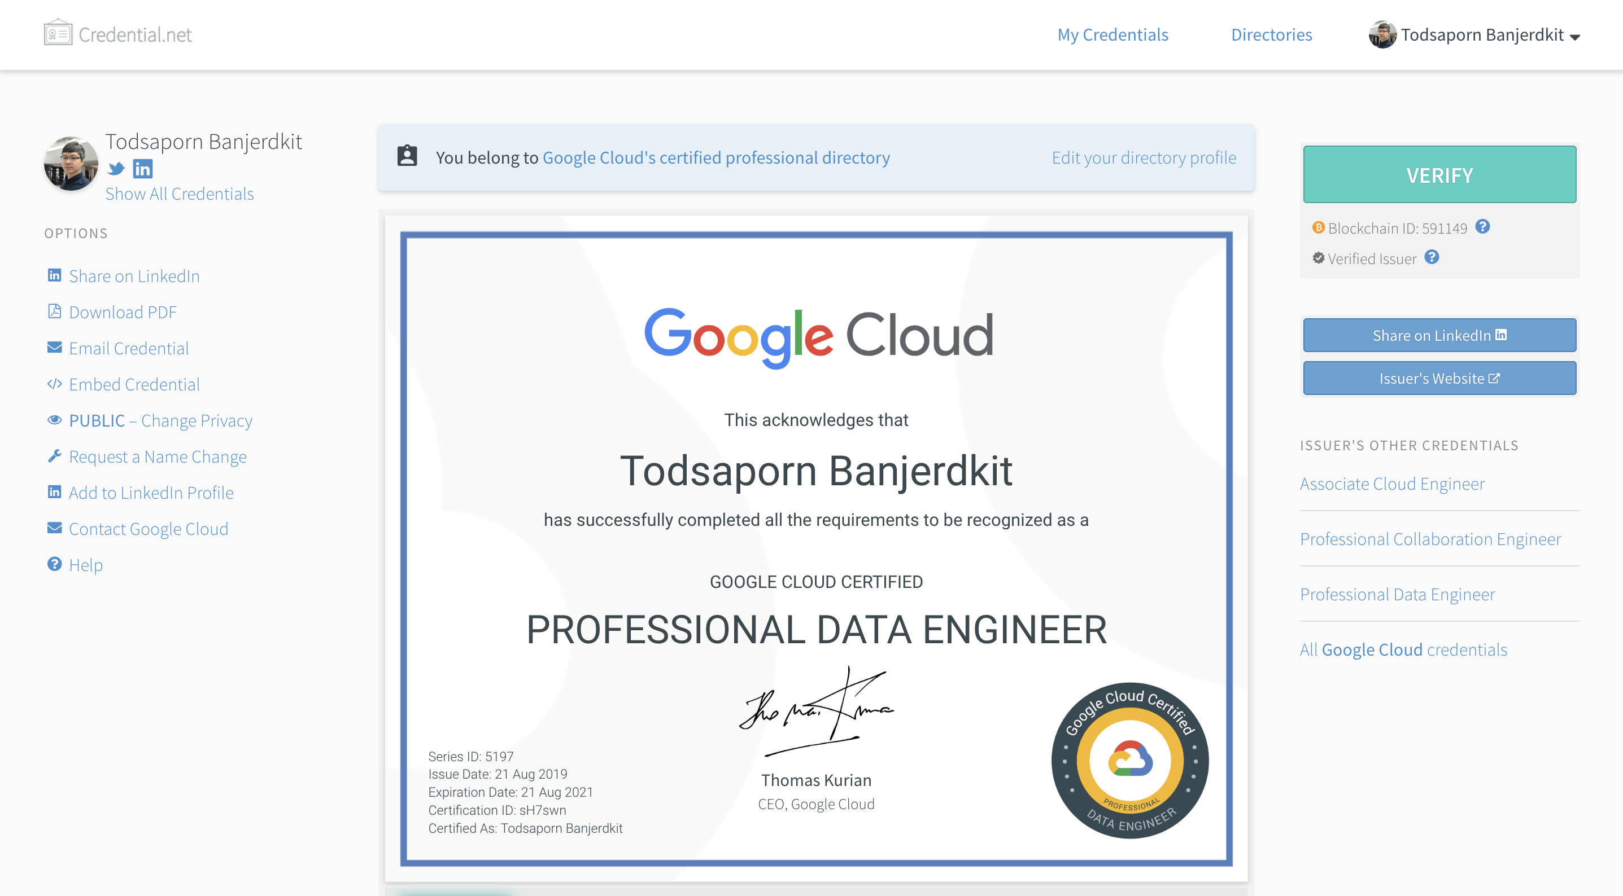1623x896 pixels.
Task: Click the Verified Issuer text
Action: click(x=1372, y=258)
